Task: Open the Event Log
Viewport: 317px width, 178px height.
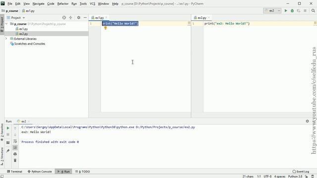Action: 301,172
